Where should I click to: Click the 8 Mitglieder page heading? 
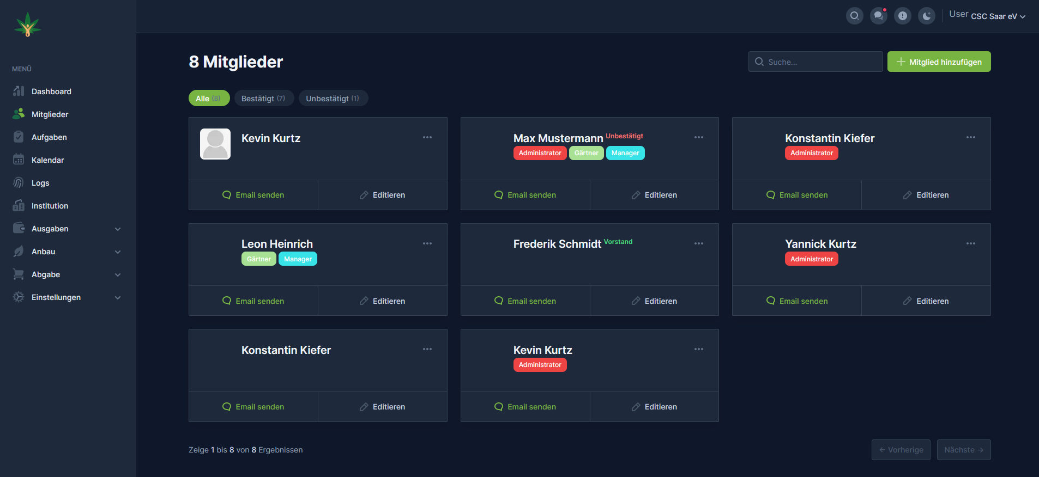click(x=236, y=62)
